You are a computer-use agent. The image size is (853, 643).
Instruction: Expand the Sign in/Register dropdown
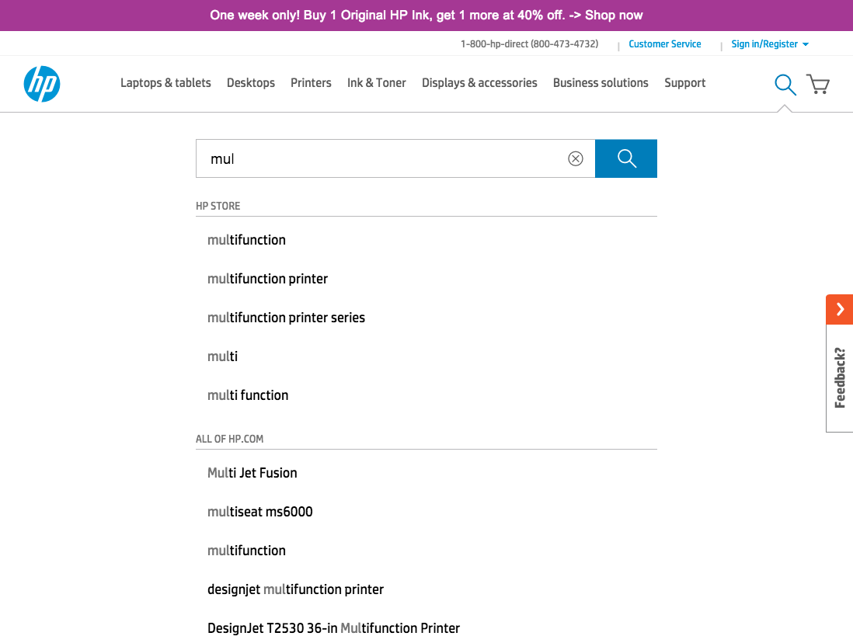pos(770,44)
